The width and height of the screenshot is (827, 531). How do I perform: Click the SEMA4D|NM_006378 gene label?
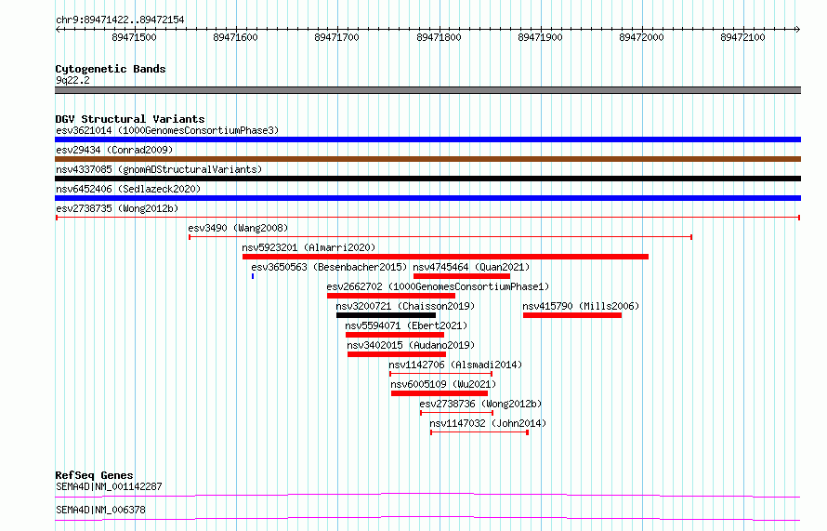100,510
